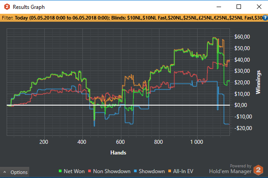This screenshot has width=268, height=178.
Task: Click the $0,00 axis label
Action: tap(241, 105)
